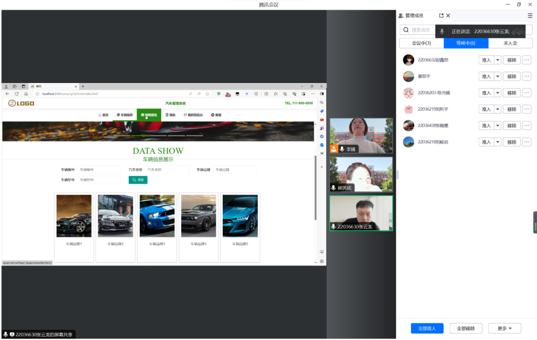Screen dimensions: 537x340
Task: Switch to the 会议中(3) tab
Action: pos(422,43)
